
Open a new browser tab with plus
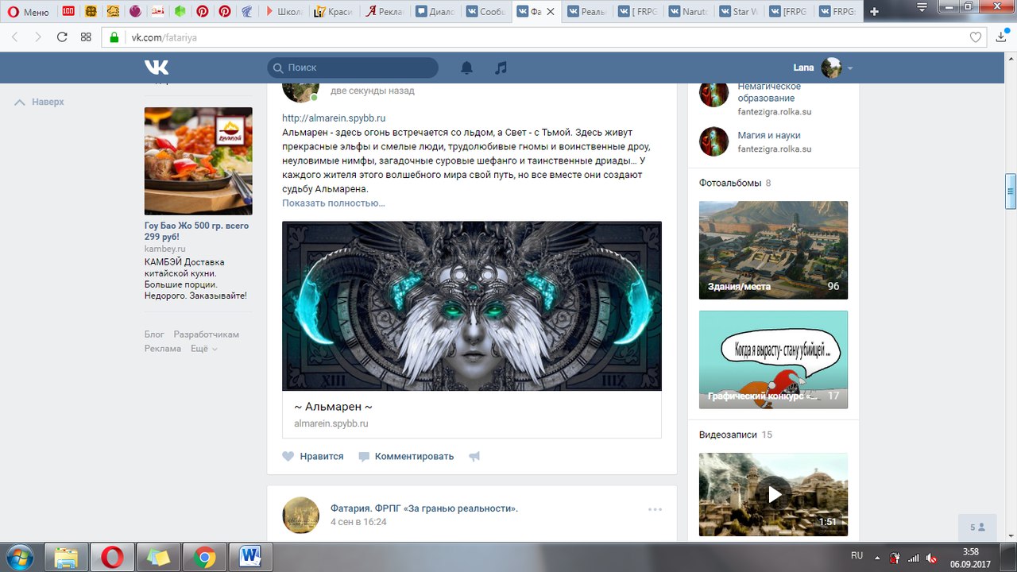(x=874, y=12)
